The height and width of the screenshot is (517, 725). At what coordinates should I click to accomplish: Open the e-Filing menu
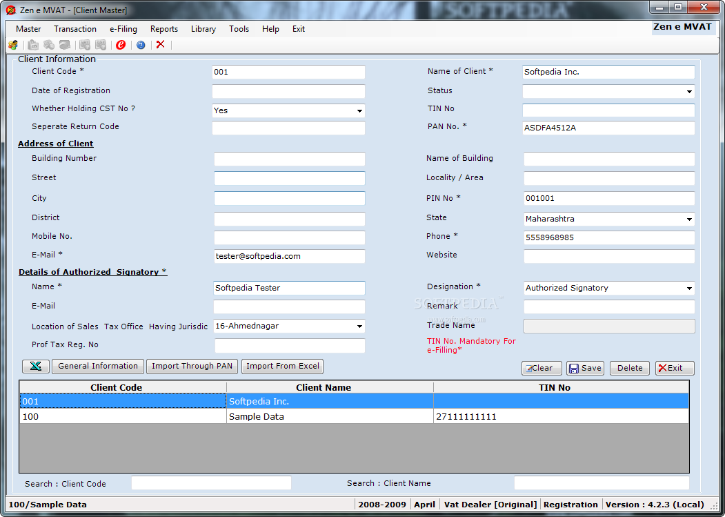[123, 29]
